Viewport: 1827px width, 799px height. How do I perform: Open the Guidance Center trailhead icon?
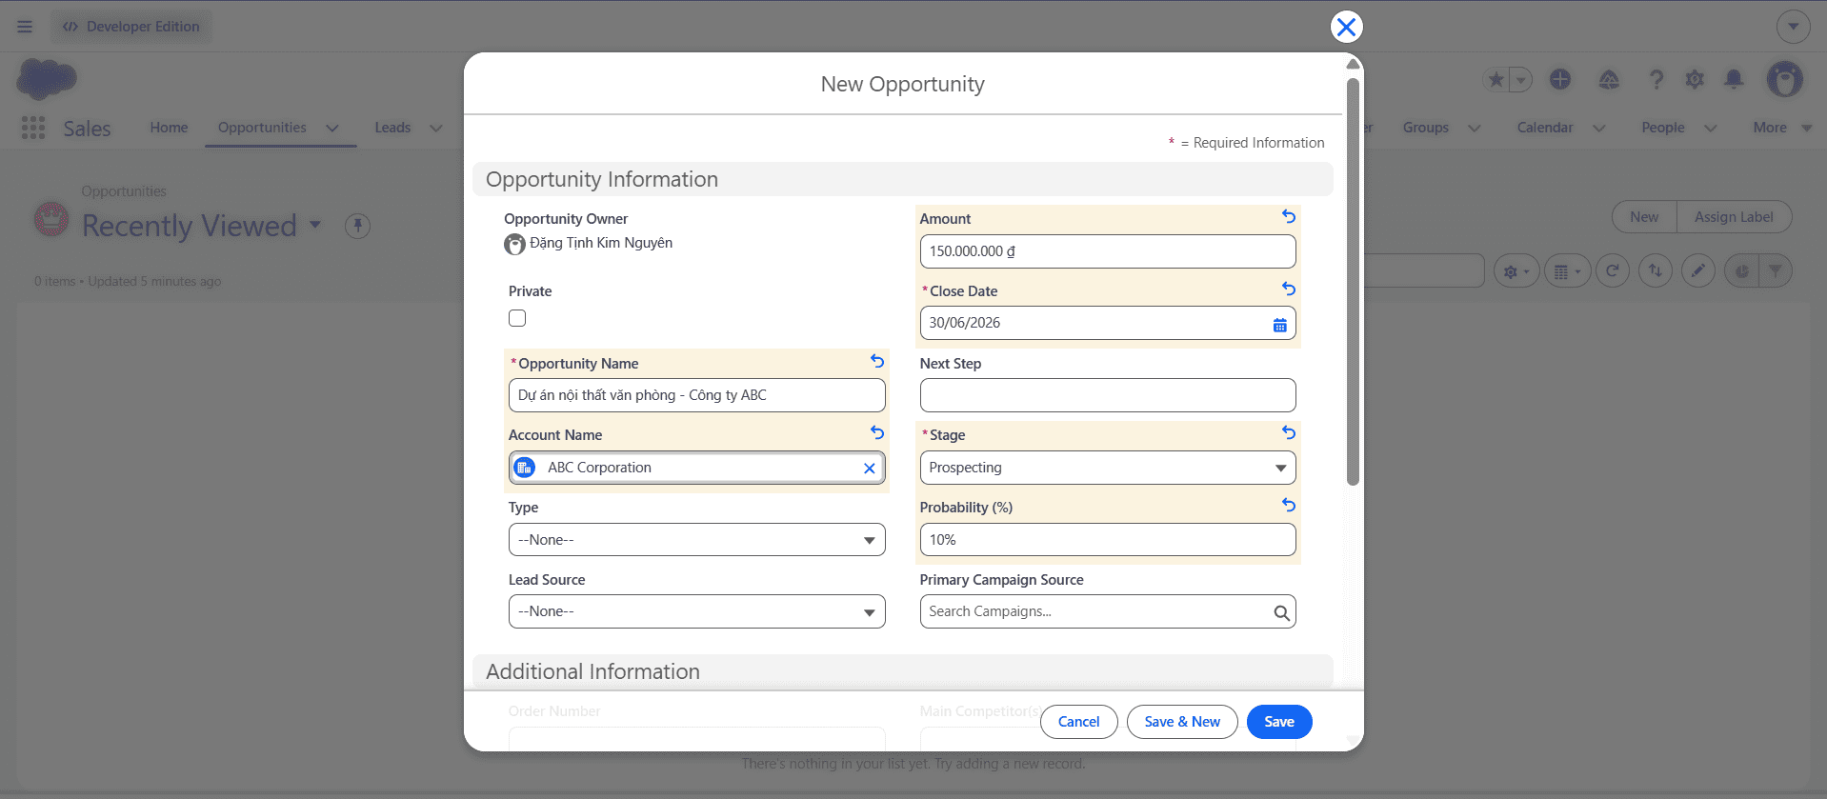tap(1609, 80)
